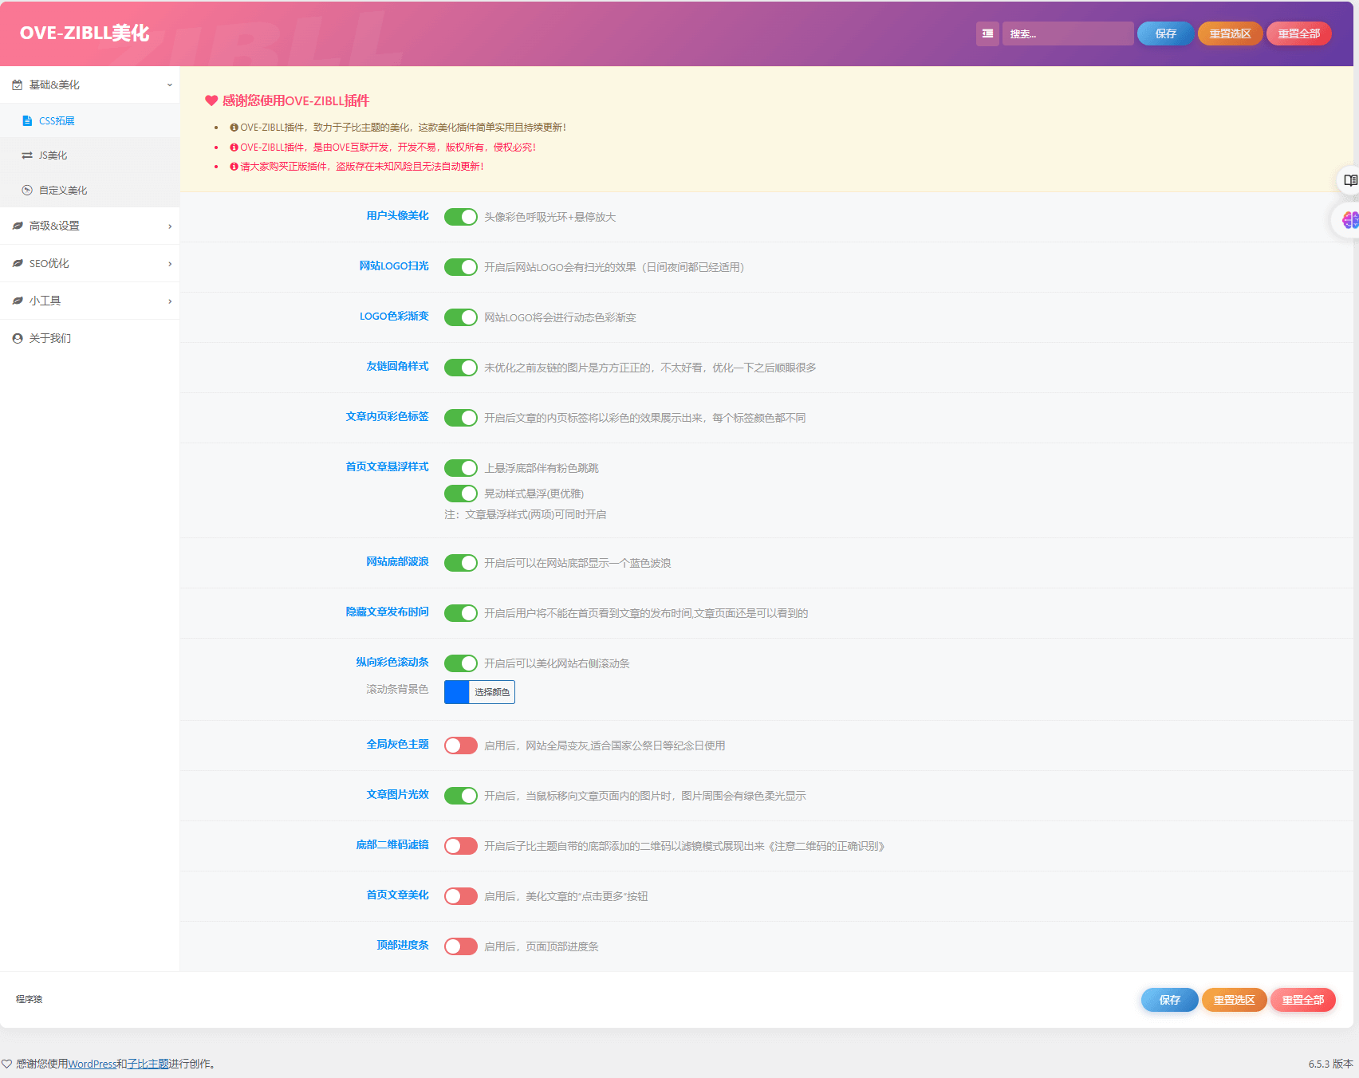Click the blue scrollbar color swatch

pyautogui.click(x=456, y=692)
